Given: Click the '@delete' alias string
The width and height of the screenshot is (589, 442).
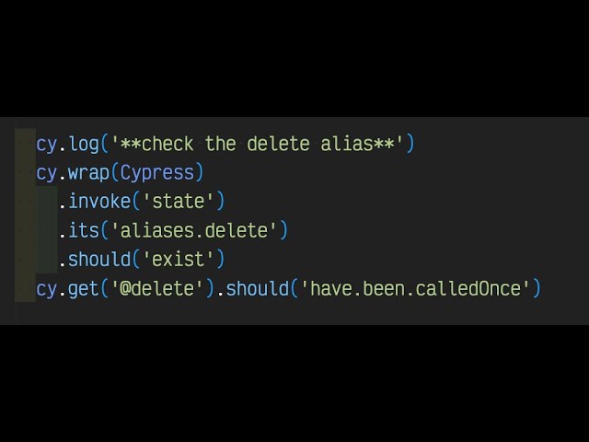Looking at the screenshot, I should pyautogui.click(x=156, y=288).
